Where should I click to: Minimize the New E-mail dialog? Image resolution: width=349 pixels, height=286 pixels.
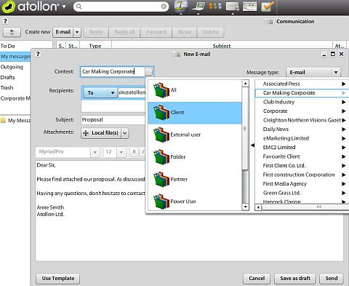(x=324, y=55)
